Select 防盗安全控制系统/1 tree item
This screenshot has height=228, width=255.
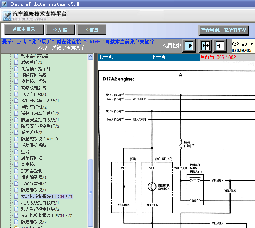pos(40,120)
